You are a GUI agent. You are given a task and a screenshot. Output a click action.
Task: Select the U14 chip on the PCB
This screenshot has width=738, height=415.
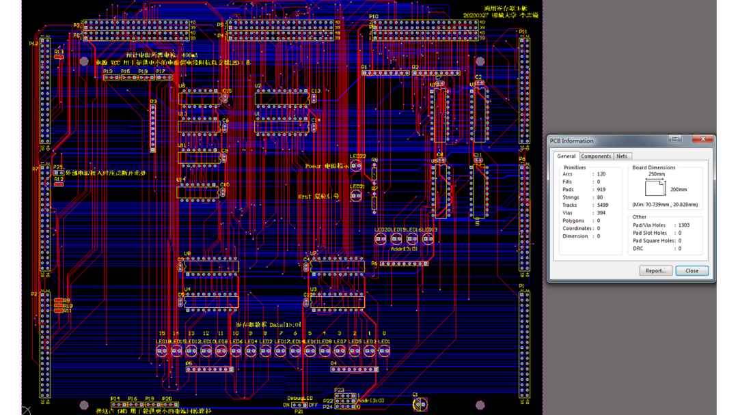pos(198,192)
